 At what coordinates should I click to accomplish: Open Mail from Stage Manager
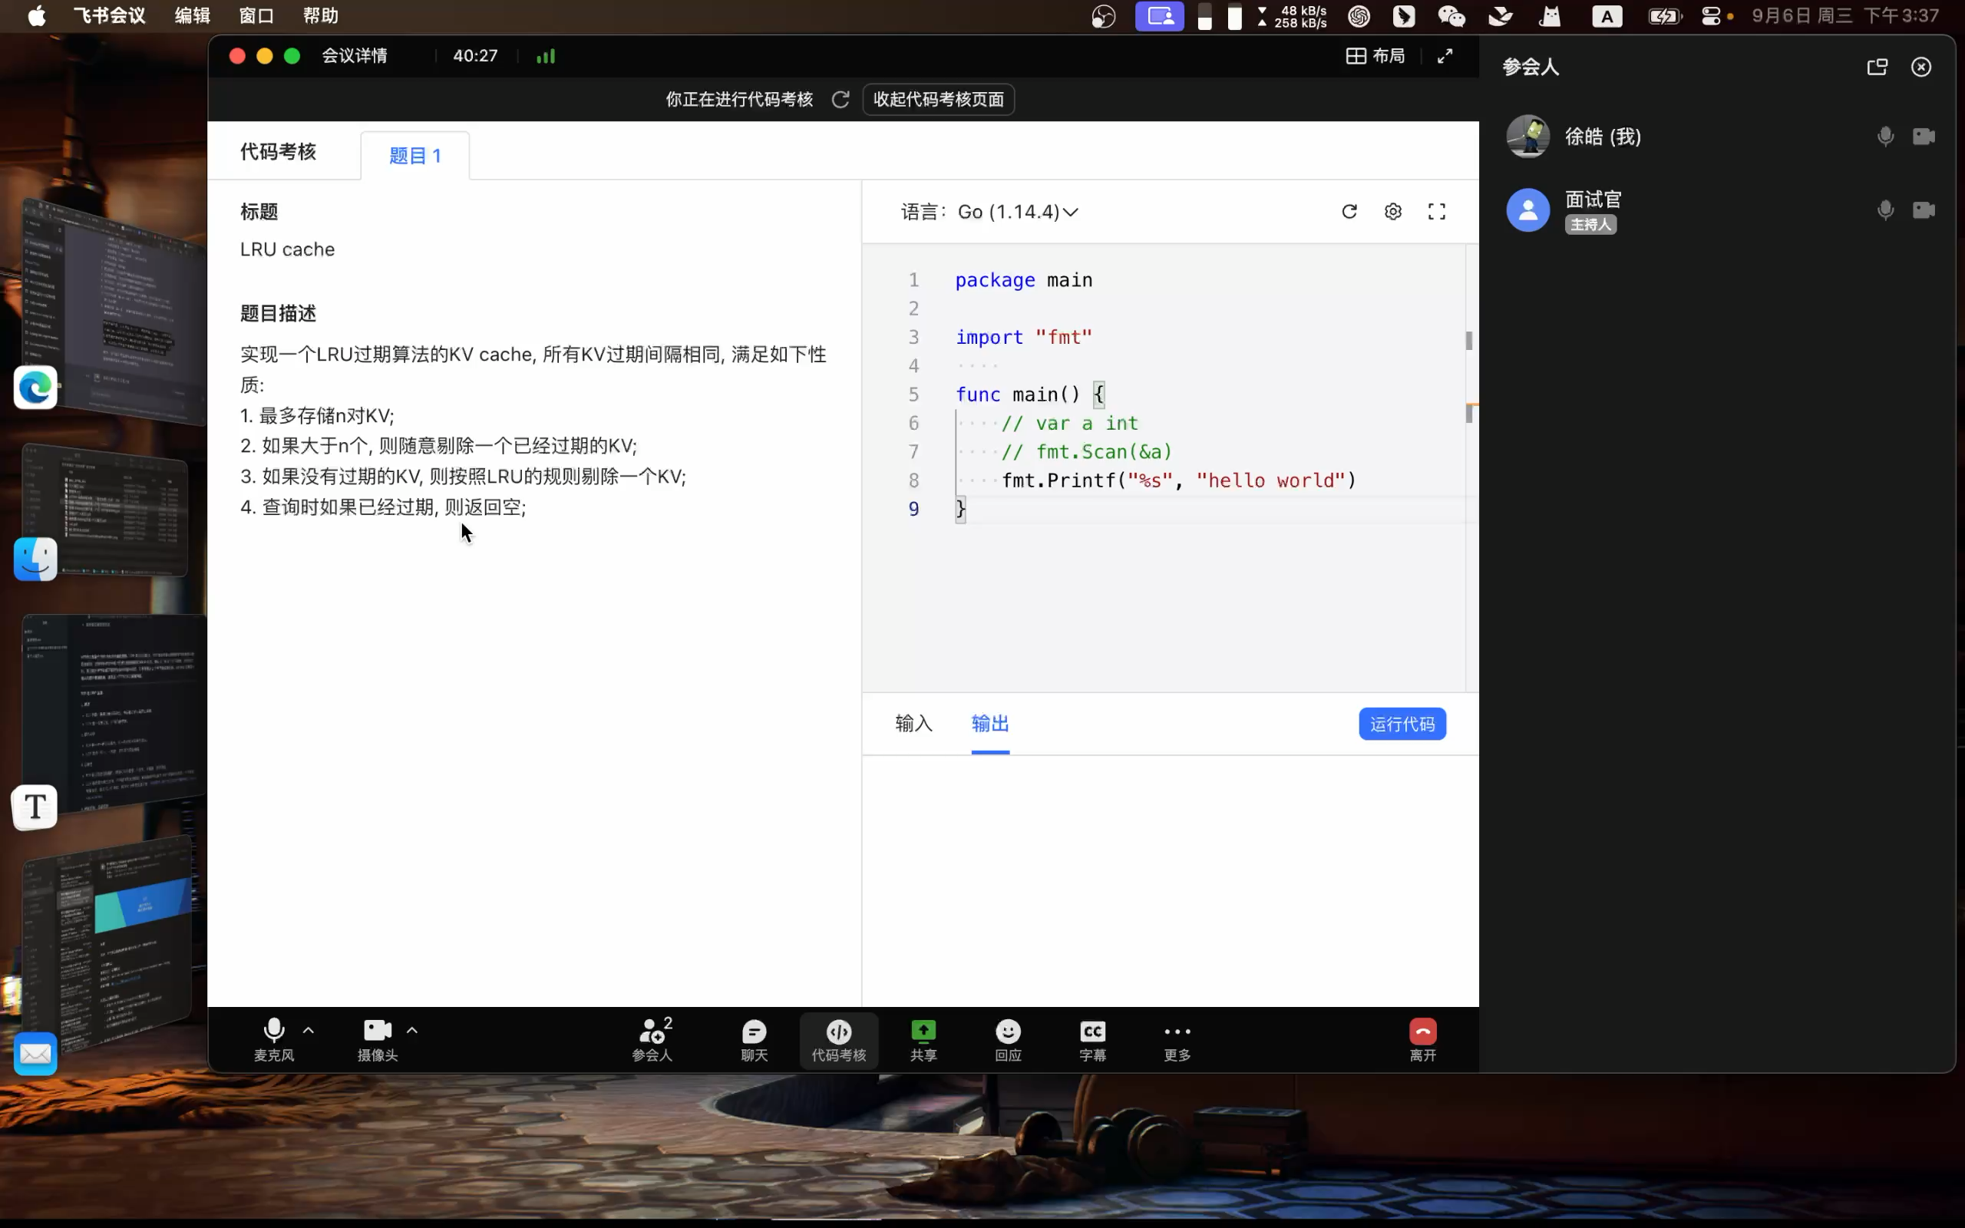(36, 1055)
